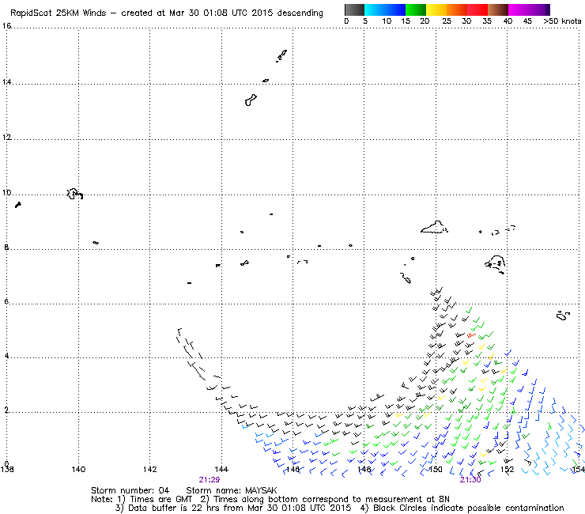Click the orange 25-30 knots legend segment
The image size is (585, 514).
[457, 9]
